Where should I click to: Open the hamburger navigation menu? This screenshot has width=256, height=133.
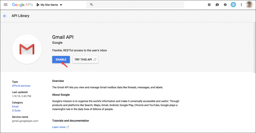(x=5, y=5)
